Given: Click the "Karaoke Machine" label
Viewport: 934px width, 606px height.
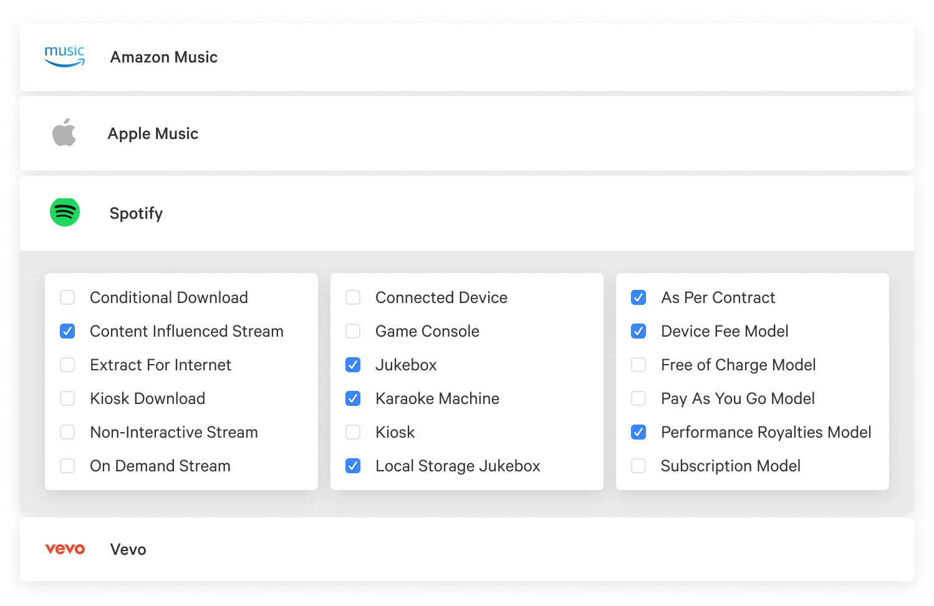Looking at the screenshot, I should (x=438, y=398).
